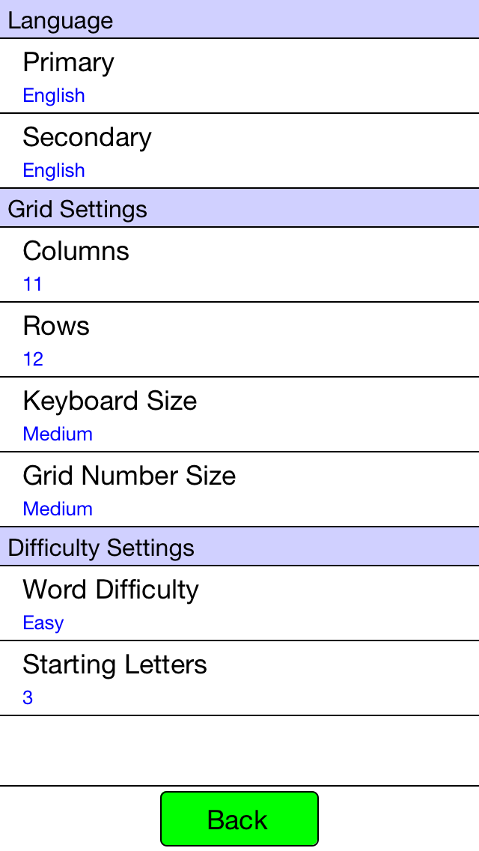This screenshot has height=851, width=479.
Task: Select the Word Difficulty setting
Action: point(239,603)
